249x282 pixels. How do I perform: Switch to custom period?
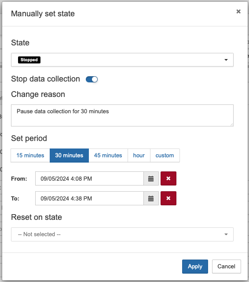pyautogui.click(x=165, y=156)
